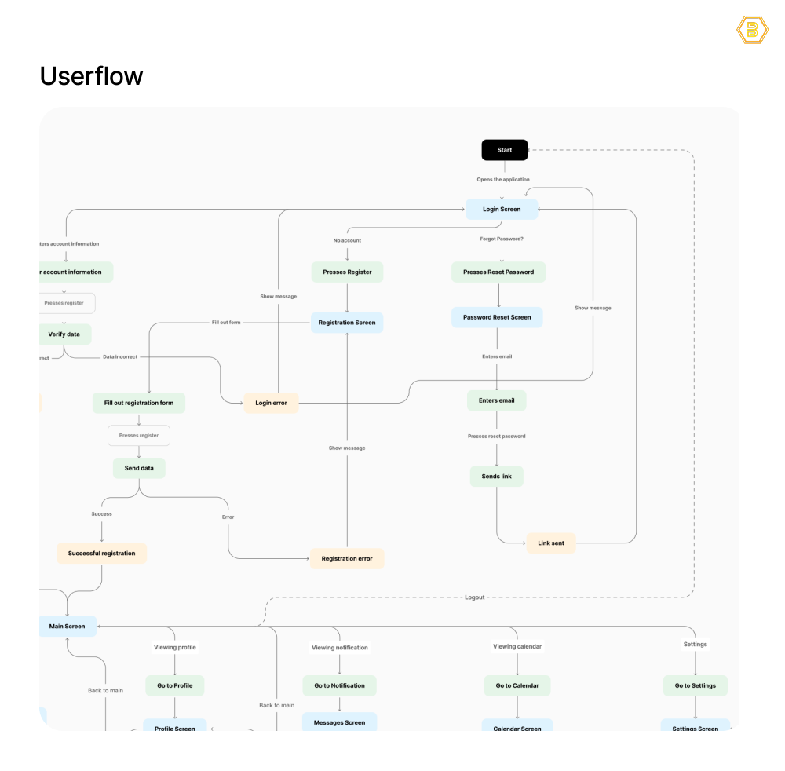Click the Login Screen node
This screenshot has width=785, height=771.
[502, 210]
